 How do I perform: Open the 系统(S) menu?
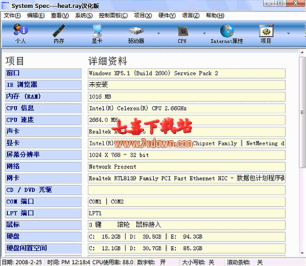[84, 15]
